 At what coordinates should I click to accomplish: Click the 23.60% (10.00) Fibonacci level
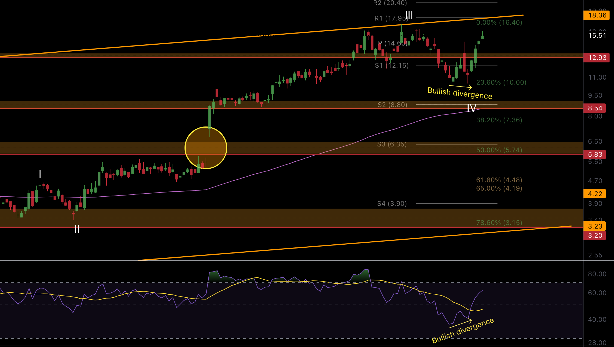[501, 82]
